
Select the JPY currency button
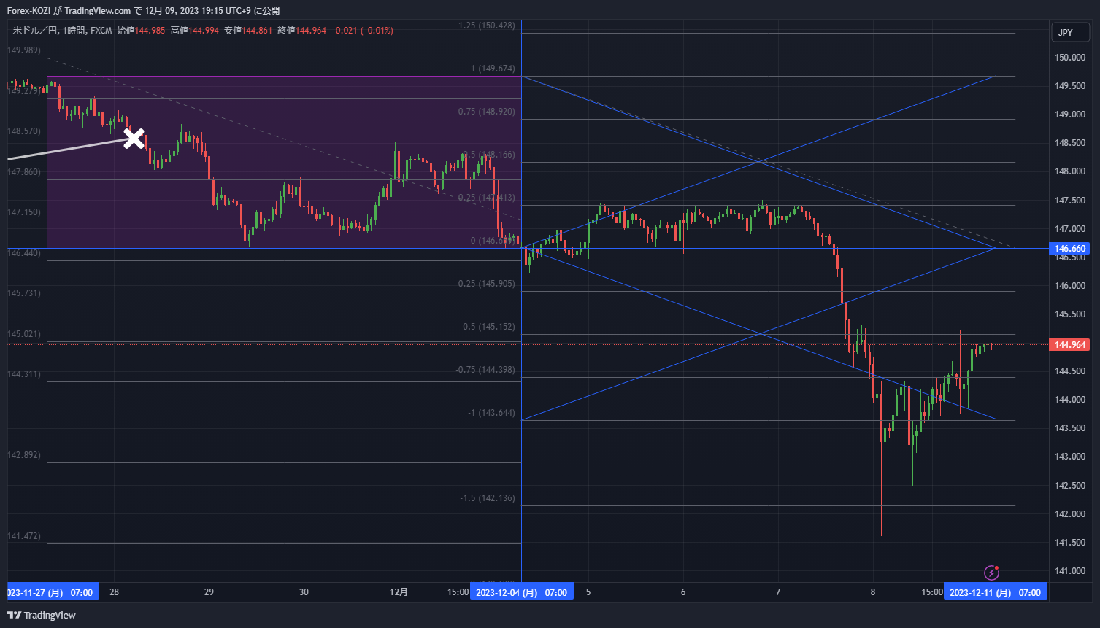[x=1065, y=33]
